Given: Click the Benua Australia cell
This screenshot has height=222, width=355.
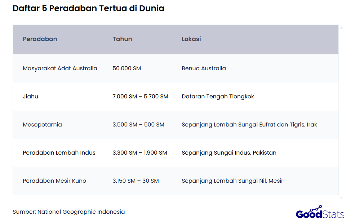Looking at the screenshot, I should 204,68.
